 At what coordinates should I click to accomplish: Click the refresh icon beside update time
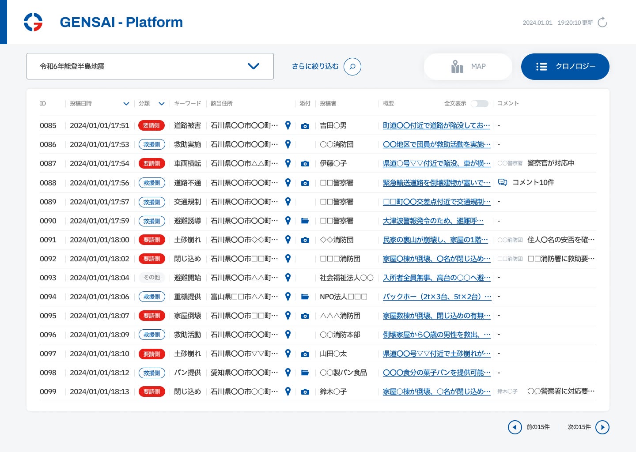click(x=602, y=23)
